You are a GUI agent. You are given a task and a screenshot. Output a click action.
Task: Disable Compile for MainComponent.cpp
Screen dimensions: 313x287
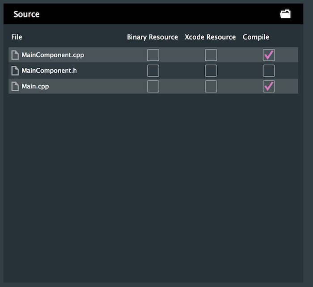click(269, 55)
